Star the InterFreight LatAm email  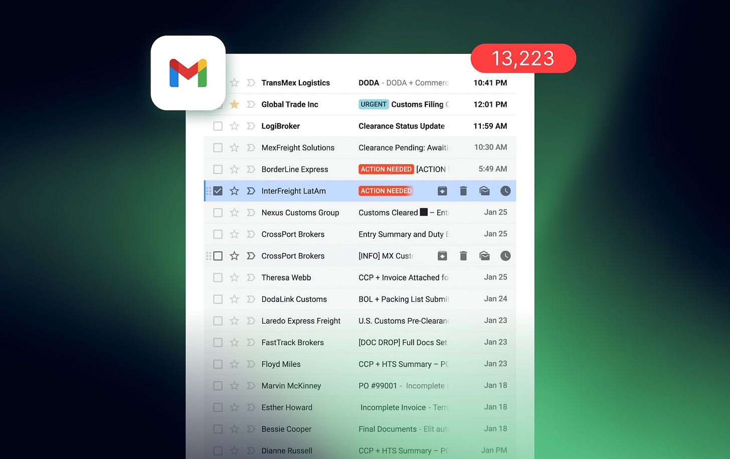click(234, 191)
